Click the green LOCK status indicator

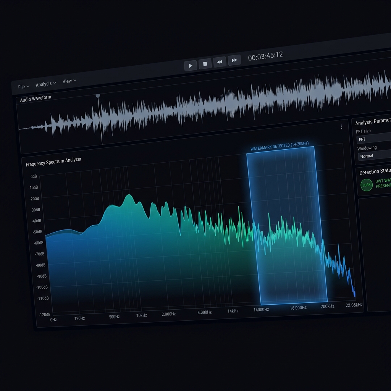tap(367, 185)
